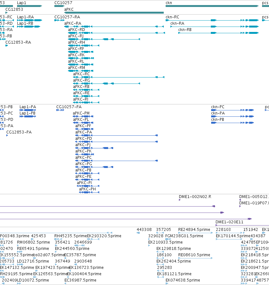Select the RM06802.5prime EST label
Screen dimensions: 269x285
point(34,242)
